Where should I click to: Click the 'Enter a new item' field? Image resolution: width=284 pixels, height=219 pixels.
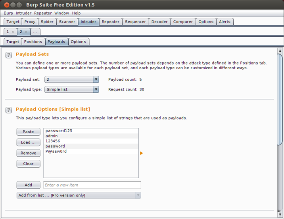point(92,185)
